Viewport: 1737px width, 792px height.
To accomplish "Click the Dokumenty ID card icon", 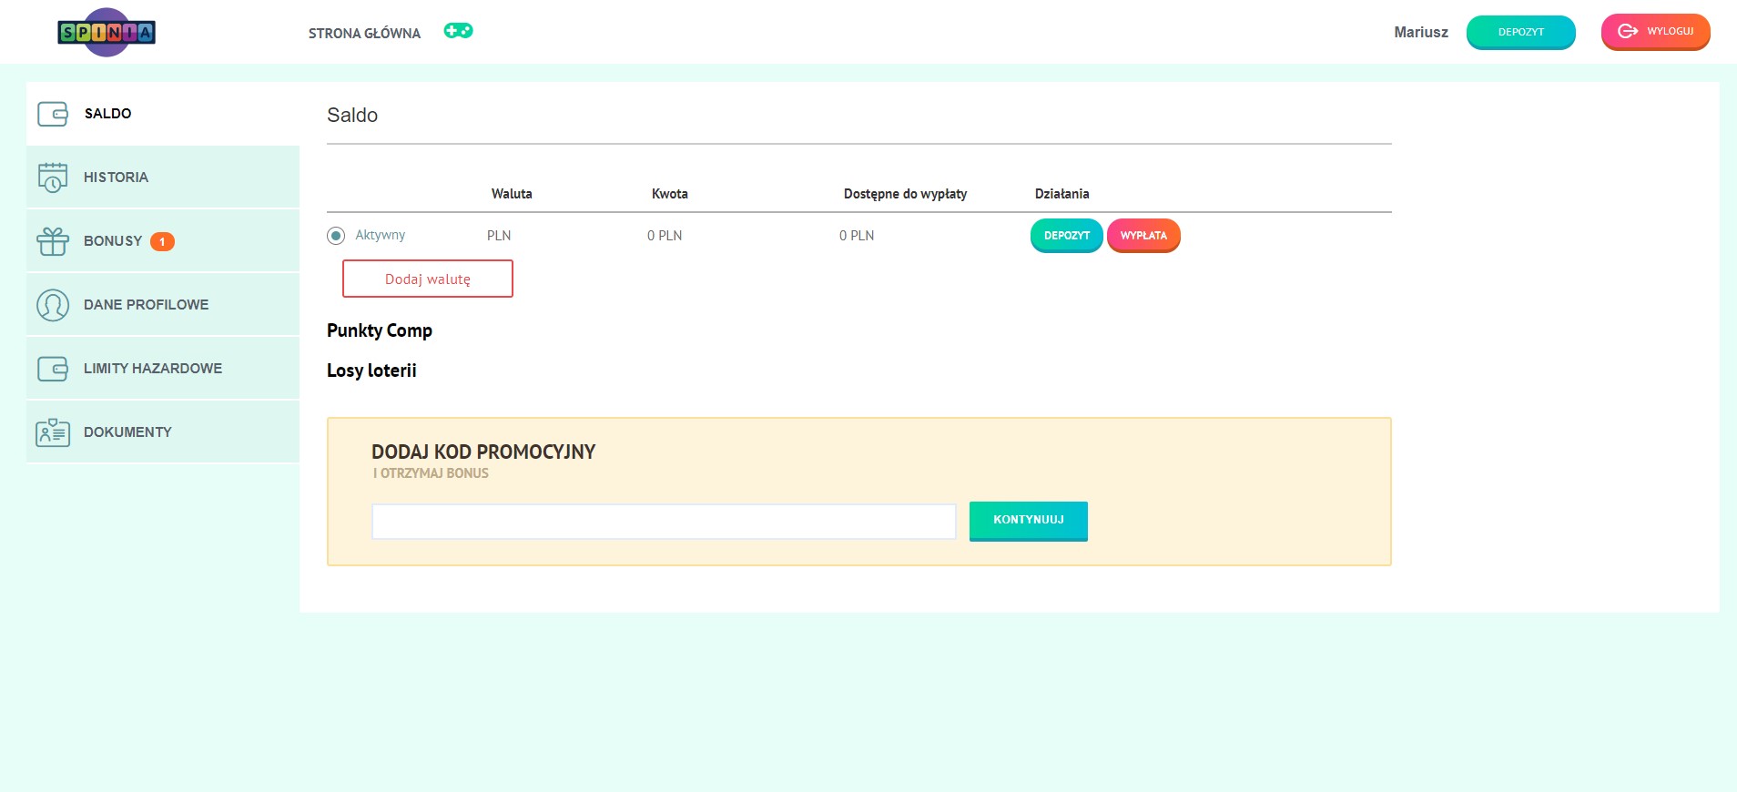I will 53,432.
